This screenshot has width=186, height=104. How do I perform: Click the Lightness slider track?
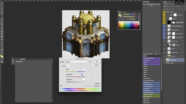76,82
